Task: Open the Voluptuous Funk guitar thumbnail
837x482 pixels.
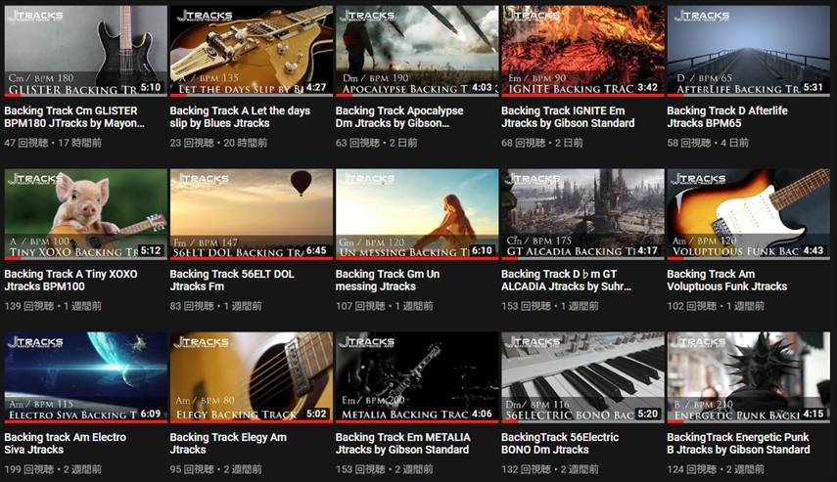Action: 748,214
